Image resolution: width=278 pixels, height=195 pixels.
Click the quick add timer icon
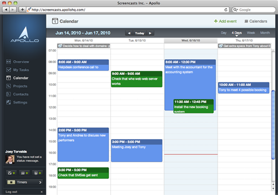pos(37,173)
